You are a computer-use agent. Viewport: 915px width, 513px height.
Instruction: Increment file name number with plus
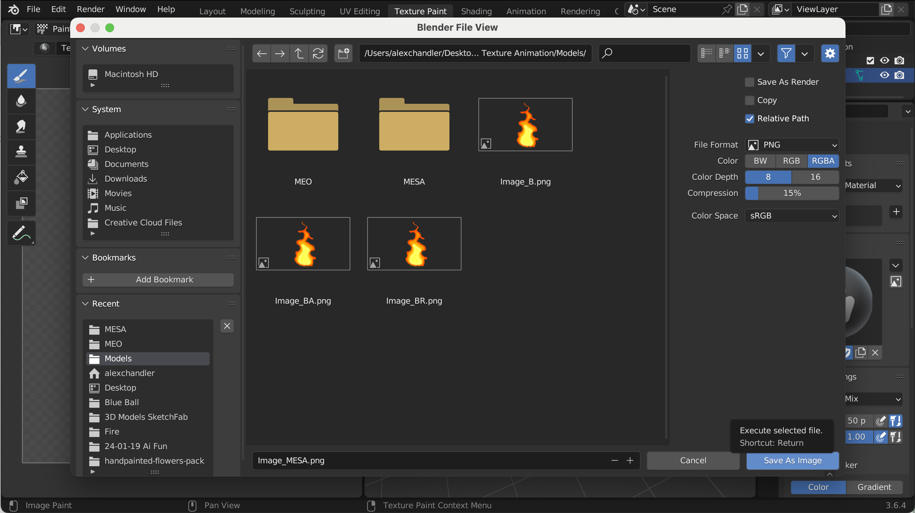(630, 460)
